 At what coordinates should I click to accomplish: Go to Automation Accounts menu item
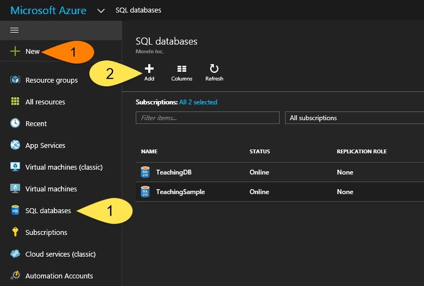pos(59,276)
